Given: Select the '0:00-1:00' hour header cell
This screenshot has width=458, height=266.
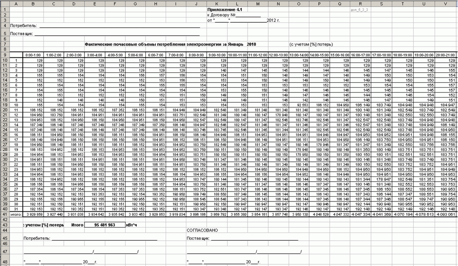Looking at the screenshot, I should [33, 55].
